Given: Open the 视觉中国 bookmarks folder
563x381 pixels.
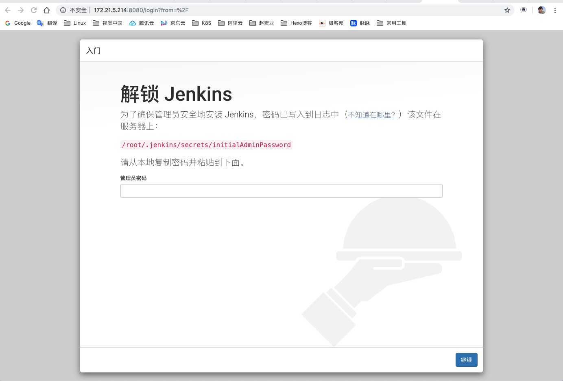Looking at the screenshot, I should click(x=108, y=23).
